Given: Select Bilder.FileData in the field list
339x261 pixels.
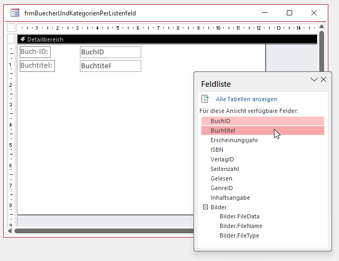Looking at the screenshot, I should [239, 216].
